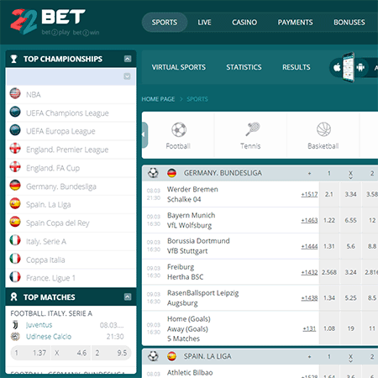Open the dropdown below Top Championships
Viewport: 378px width, 378px height.
pyautogui.click(x=71, y=76)
